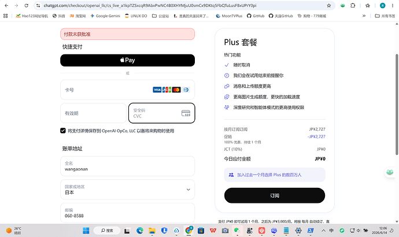The image size is (399, 237).
Task: Open Microsoft Edge from the taskbar
Action: pos(140,231)
